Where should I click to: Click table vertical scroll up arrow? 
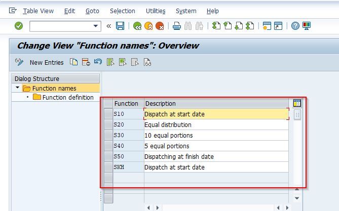[297, 189]
